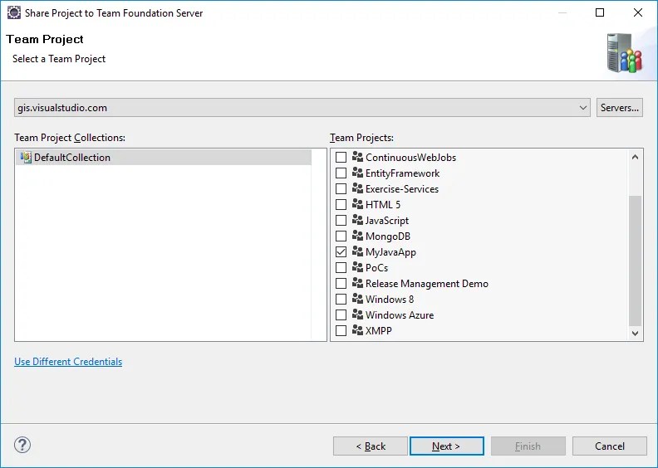This screenshot has height=468, width=658.
Task: Click the JavaScript team project icon
Action: (x=357, y=220)
